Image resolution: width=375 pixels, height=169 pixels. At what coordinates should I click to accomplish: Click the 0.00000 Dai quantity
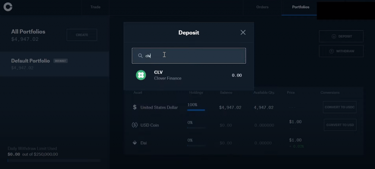coord(263,143)
